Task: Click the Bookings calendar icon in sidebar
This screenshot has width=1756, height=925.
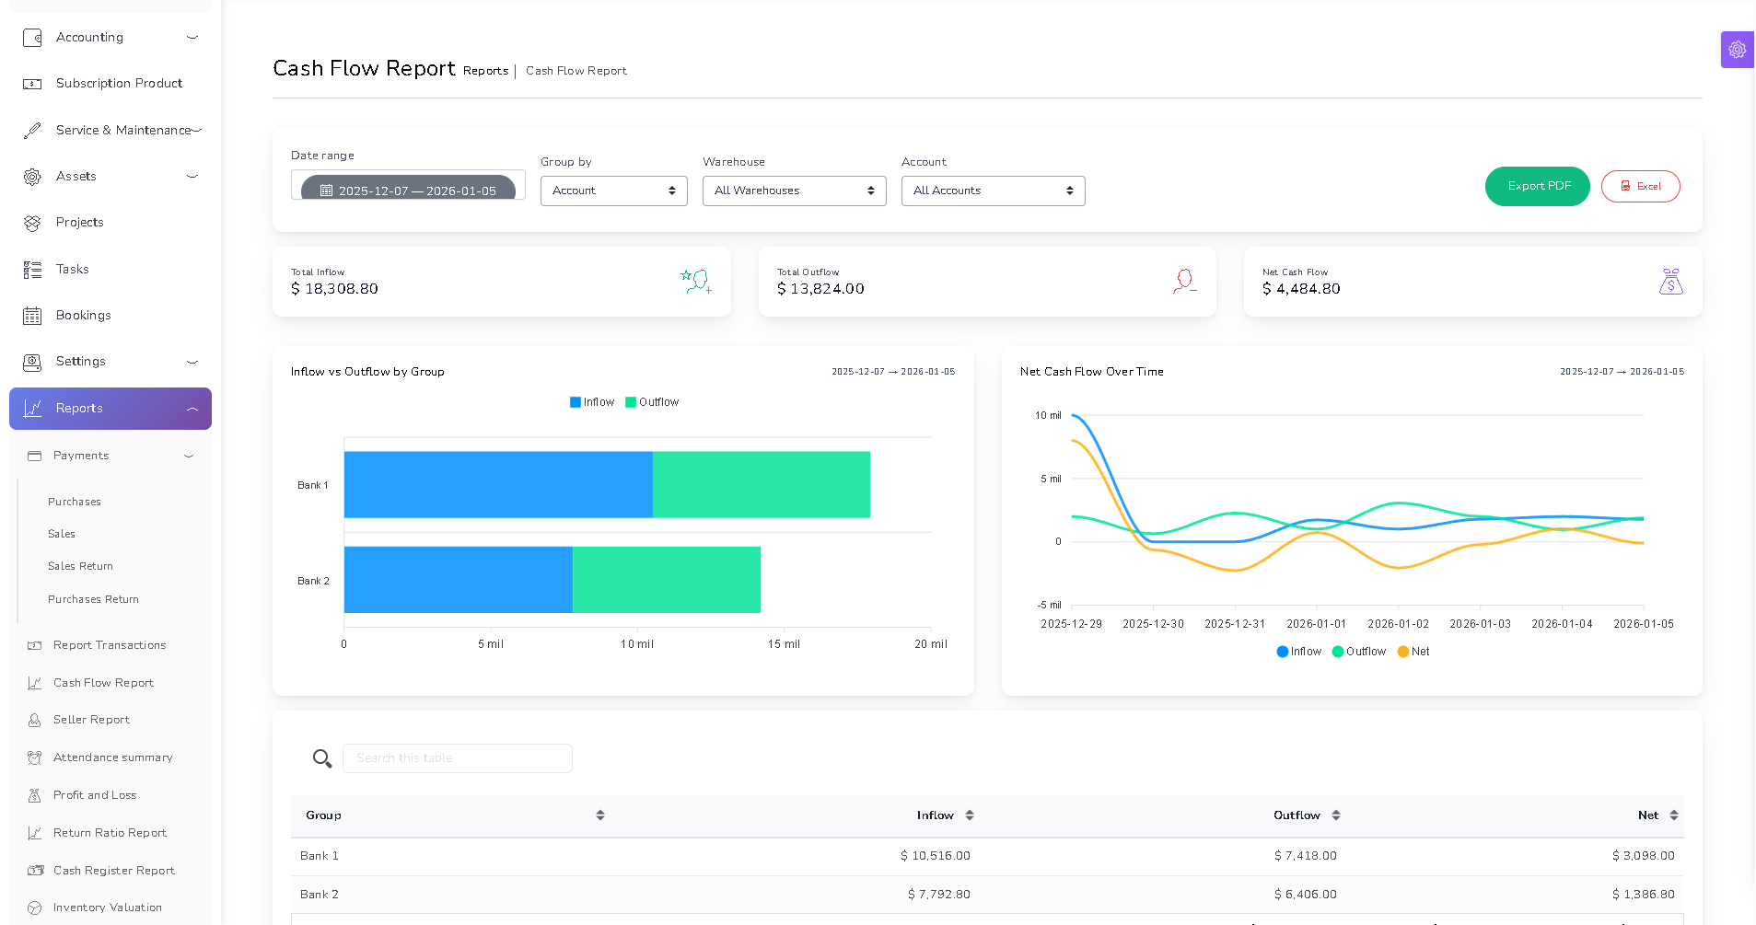Action: coord(32,316)
